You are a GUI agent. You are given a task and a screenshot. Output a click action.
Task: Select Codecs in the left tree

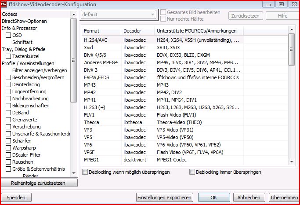(10, 14)
